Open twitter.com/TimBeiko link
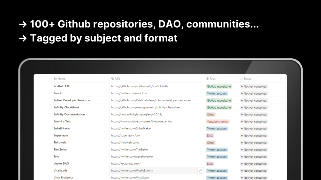 (x=129, y=150)
